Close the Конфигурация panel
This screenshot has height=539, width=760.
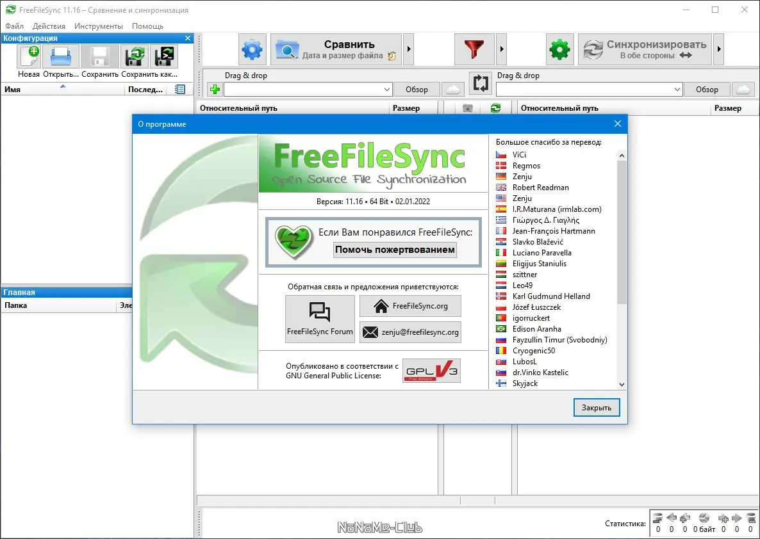(188, 38)
